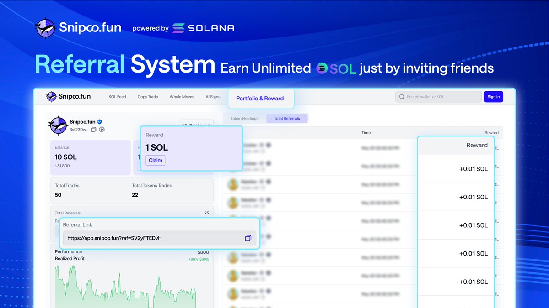Click the blue verified badge beside Snipoo.fun
This screenshot has width=549, height=308.
click(x=99, y=122)
